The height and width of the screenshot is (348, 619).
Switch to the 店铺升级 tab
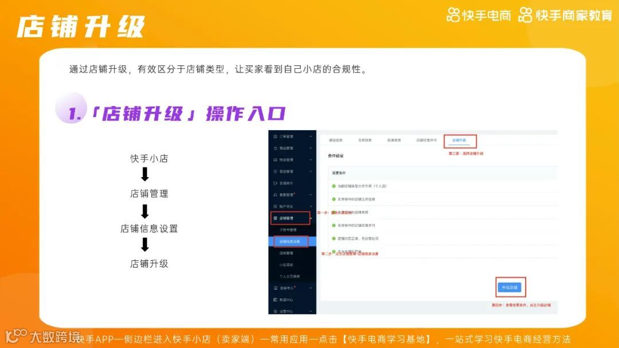coord(460,139)
